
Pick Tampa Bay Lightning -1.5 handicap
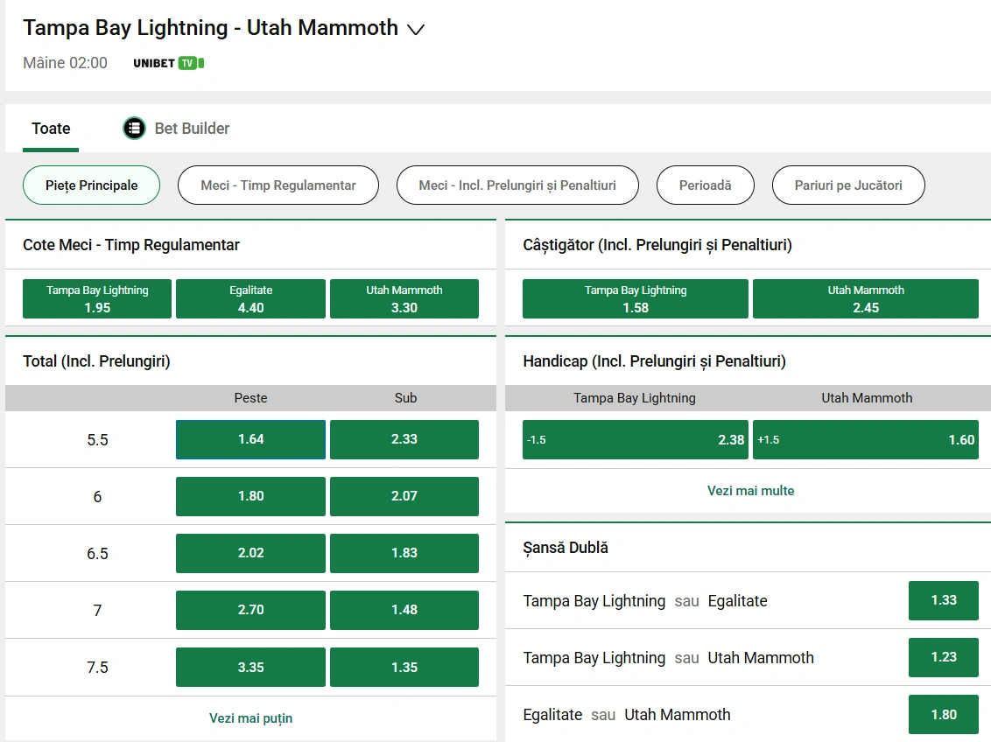[x=635, y=439]
